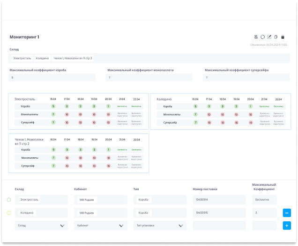Screen dimensions: 298x246
Task: Select the yellow radio circle beside Коледино row
Action: [8, 213]
